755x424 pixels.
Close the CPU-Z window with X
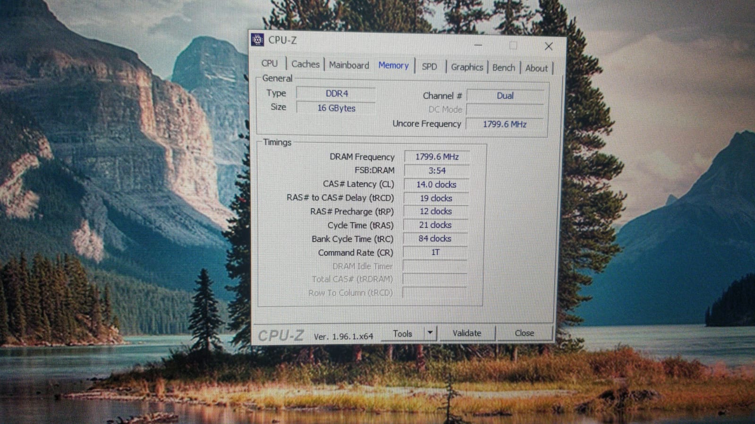click(548, 46)
